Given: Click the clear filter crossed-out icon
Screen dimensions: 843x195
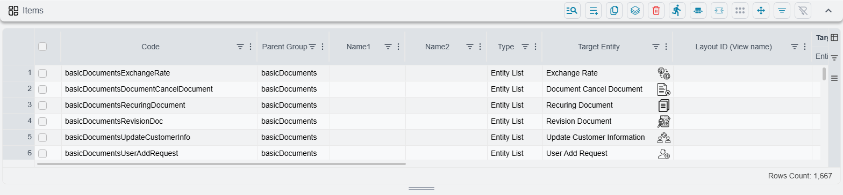Looking at the screenshot, I should (x=803, y=10).
